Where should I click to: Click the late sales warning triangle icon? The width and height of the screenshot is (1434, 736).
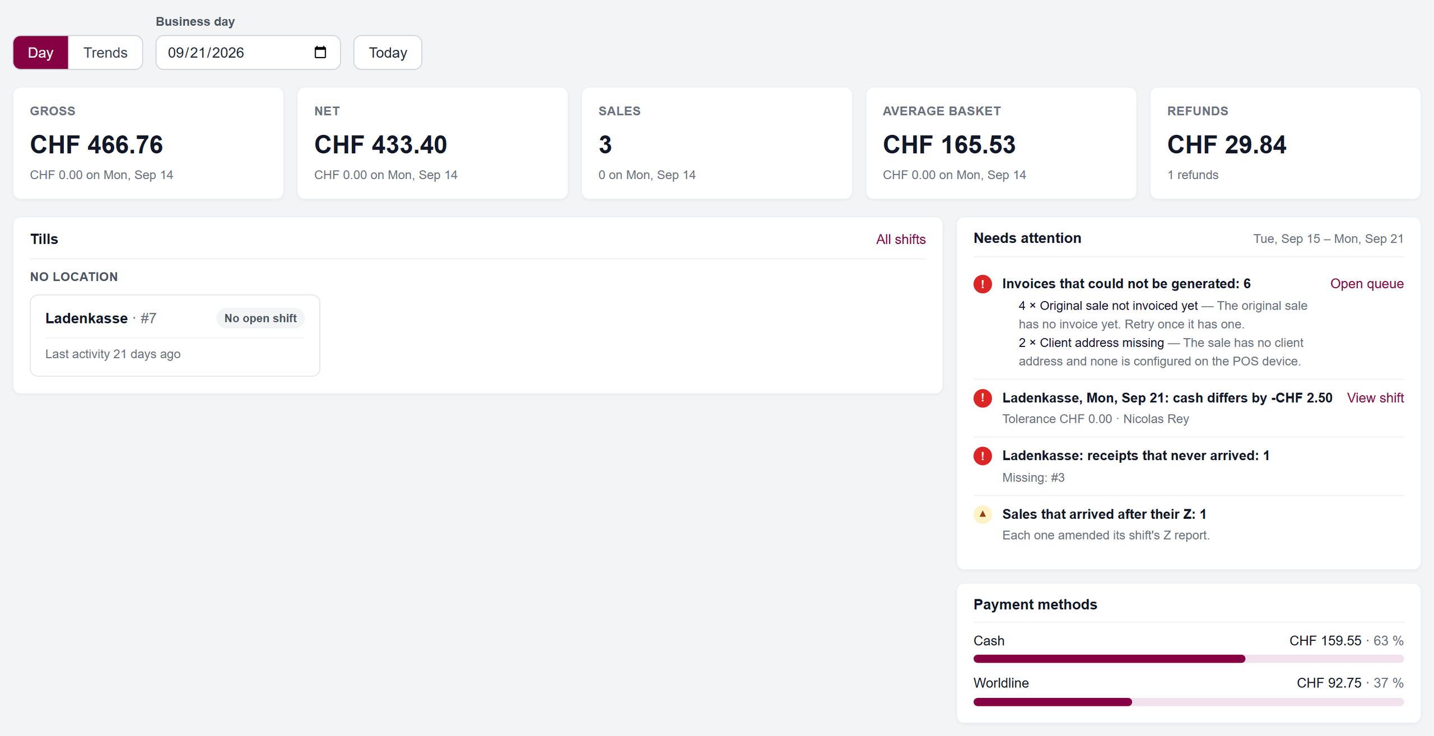[x=983, y=514]
